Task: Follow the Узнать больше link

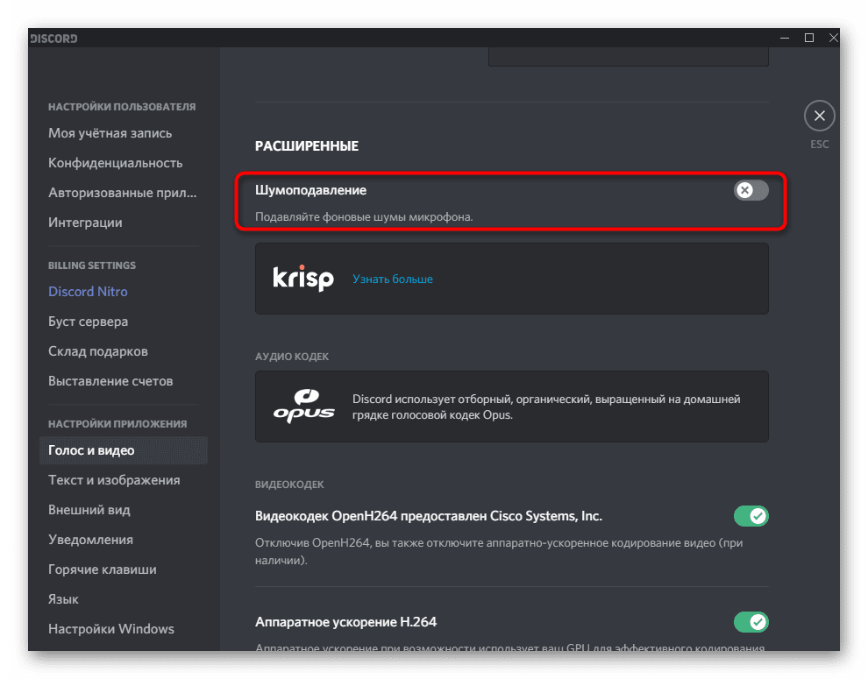Action: point(393,279)
